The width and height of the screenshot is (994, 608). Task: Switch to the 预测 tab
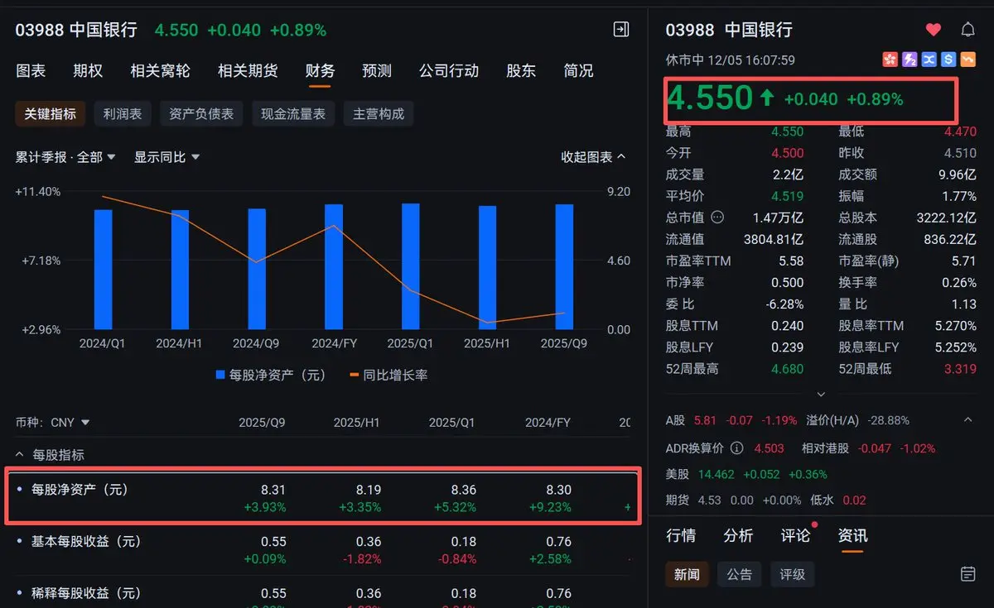pos(377,71)
